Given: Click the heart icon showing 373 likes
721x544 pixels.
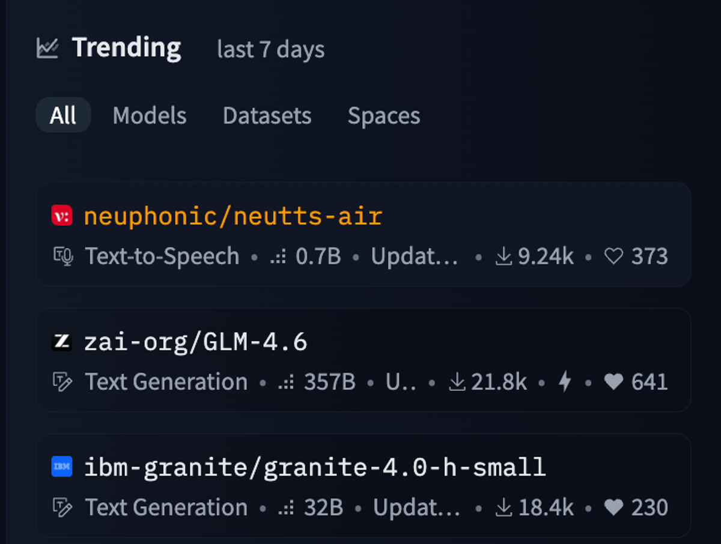Looking at the screenshot, I should 613,256.
